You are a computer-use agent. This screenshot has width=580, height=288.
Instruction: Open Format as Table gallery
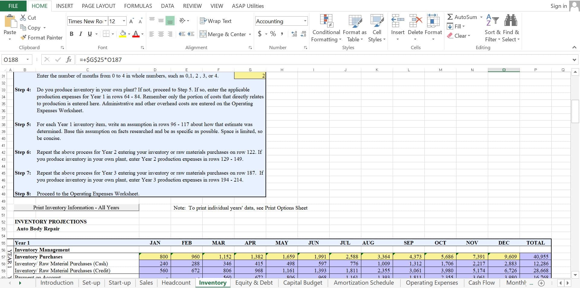[355, 28]
